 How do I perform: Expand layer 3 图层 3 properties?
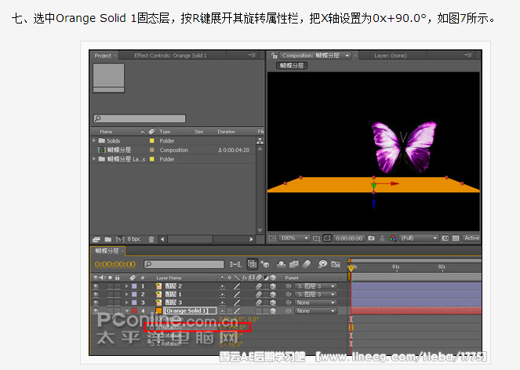[127, 303]
